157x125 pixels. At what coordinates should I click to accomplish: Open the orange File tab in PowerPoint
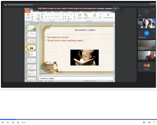28,12
